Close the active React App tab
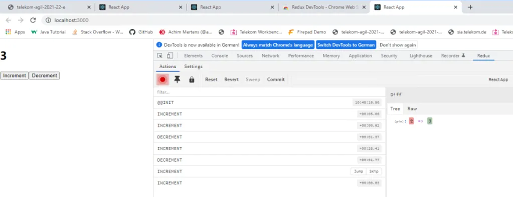 (455, 7)
